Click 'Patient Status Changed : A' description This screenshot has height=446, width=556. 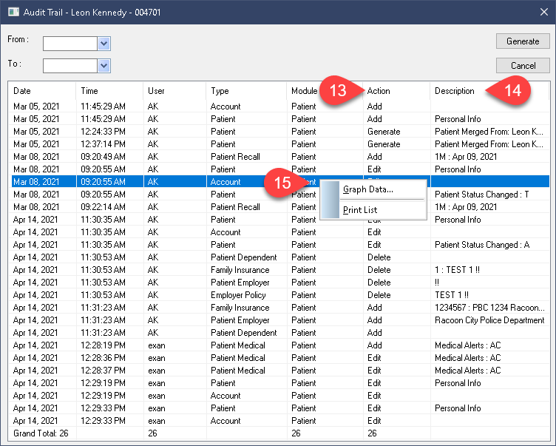point(482,245)
